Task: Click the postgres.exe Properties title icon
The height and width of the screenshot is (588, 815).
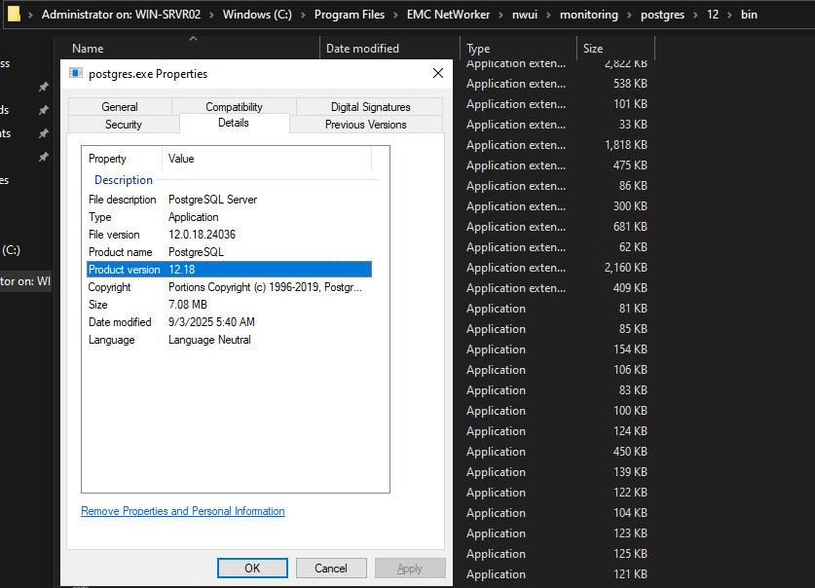Action: [x=76, y=73]
